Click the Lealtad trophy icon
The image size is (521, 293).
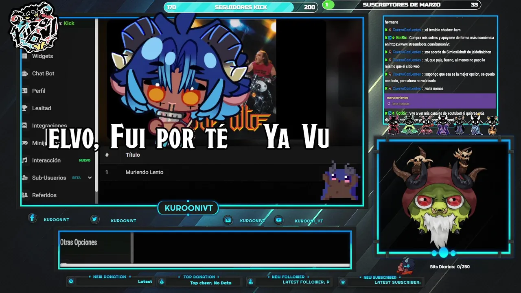(24, 108)
